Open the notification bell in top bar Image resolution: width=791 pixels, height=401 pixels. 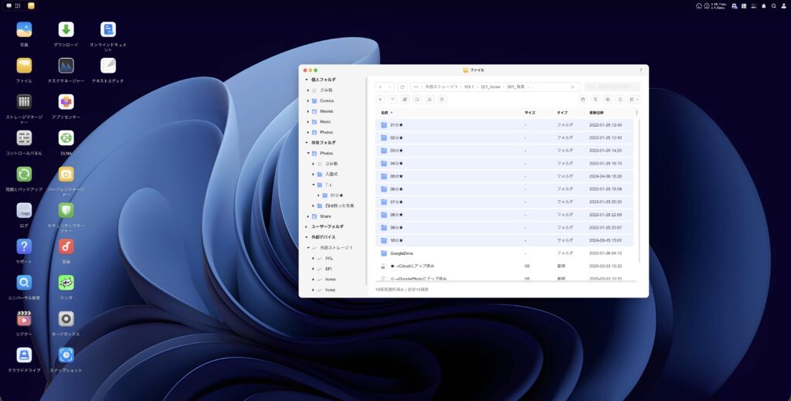[x=763, y=5]
